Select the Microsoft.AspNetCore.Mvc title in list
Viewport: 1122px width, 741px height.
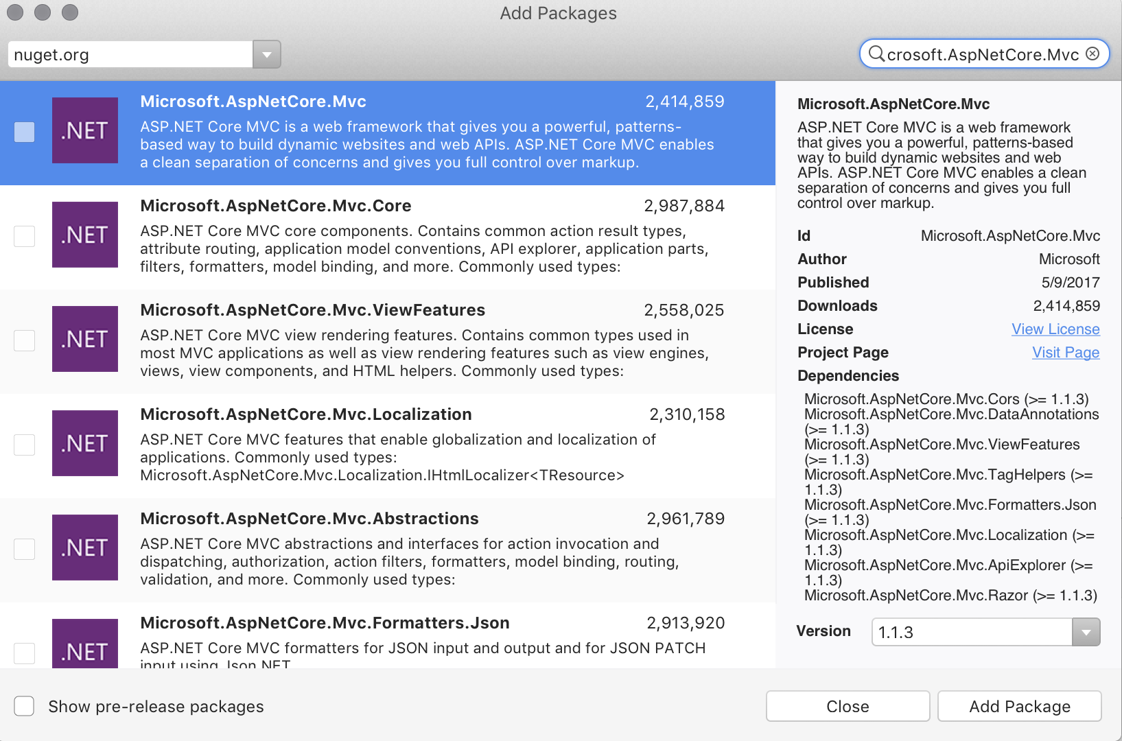tap(253, 102)
